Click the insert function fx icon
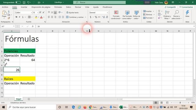Screen dimensions: 196x110 (x=33, y=26)
